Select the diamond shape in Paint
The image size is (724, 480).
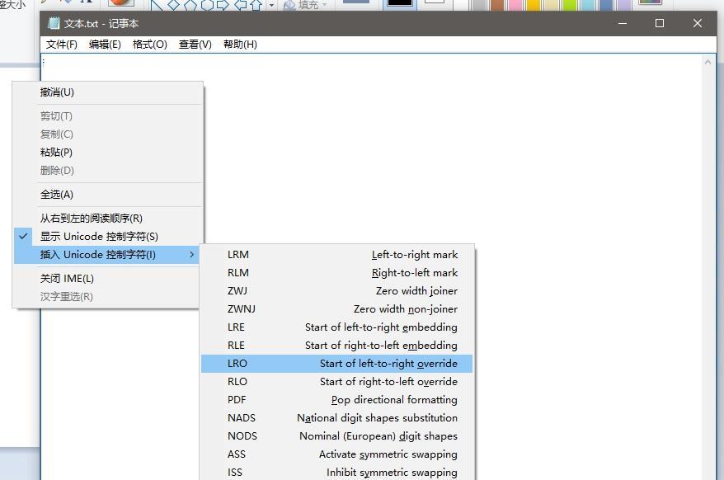tap(174, 5)
